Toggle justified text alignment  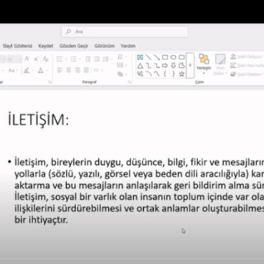point(86,70)
